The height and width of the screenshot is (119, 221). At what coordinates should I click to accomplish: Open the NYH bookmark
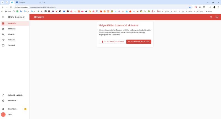click(x=27, y=12)
